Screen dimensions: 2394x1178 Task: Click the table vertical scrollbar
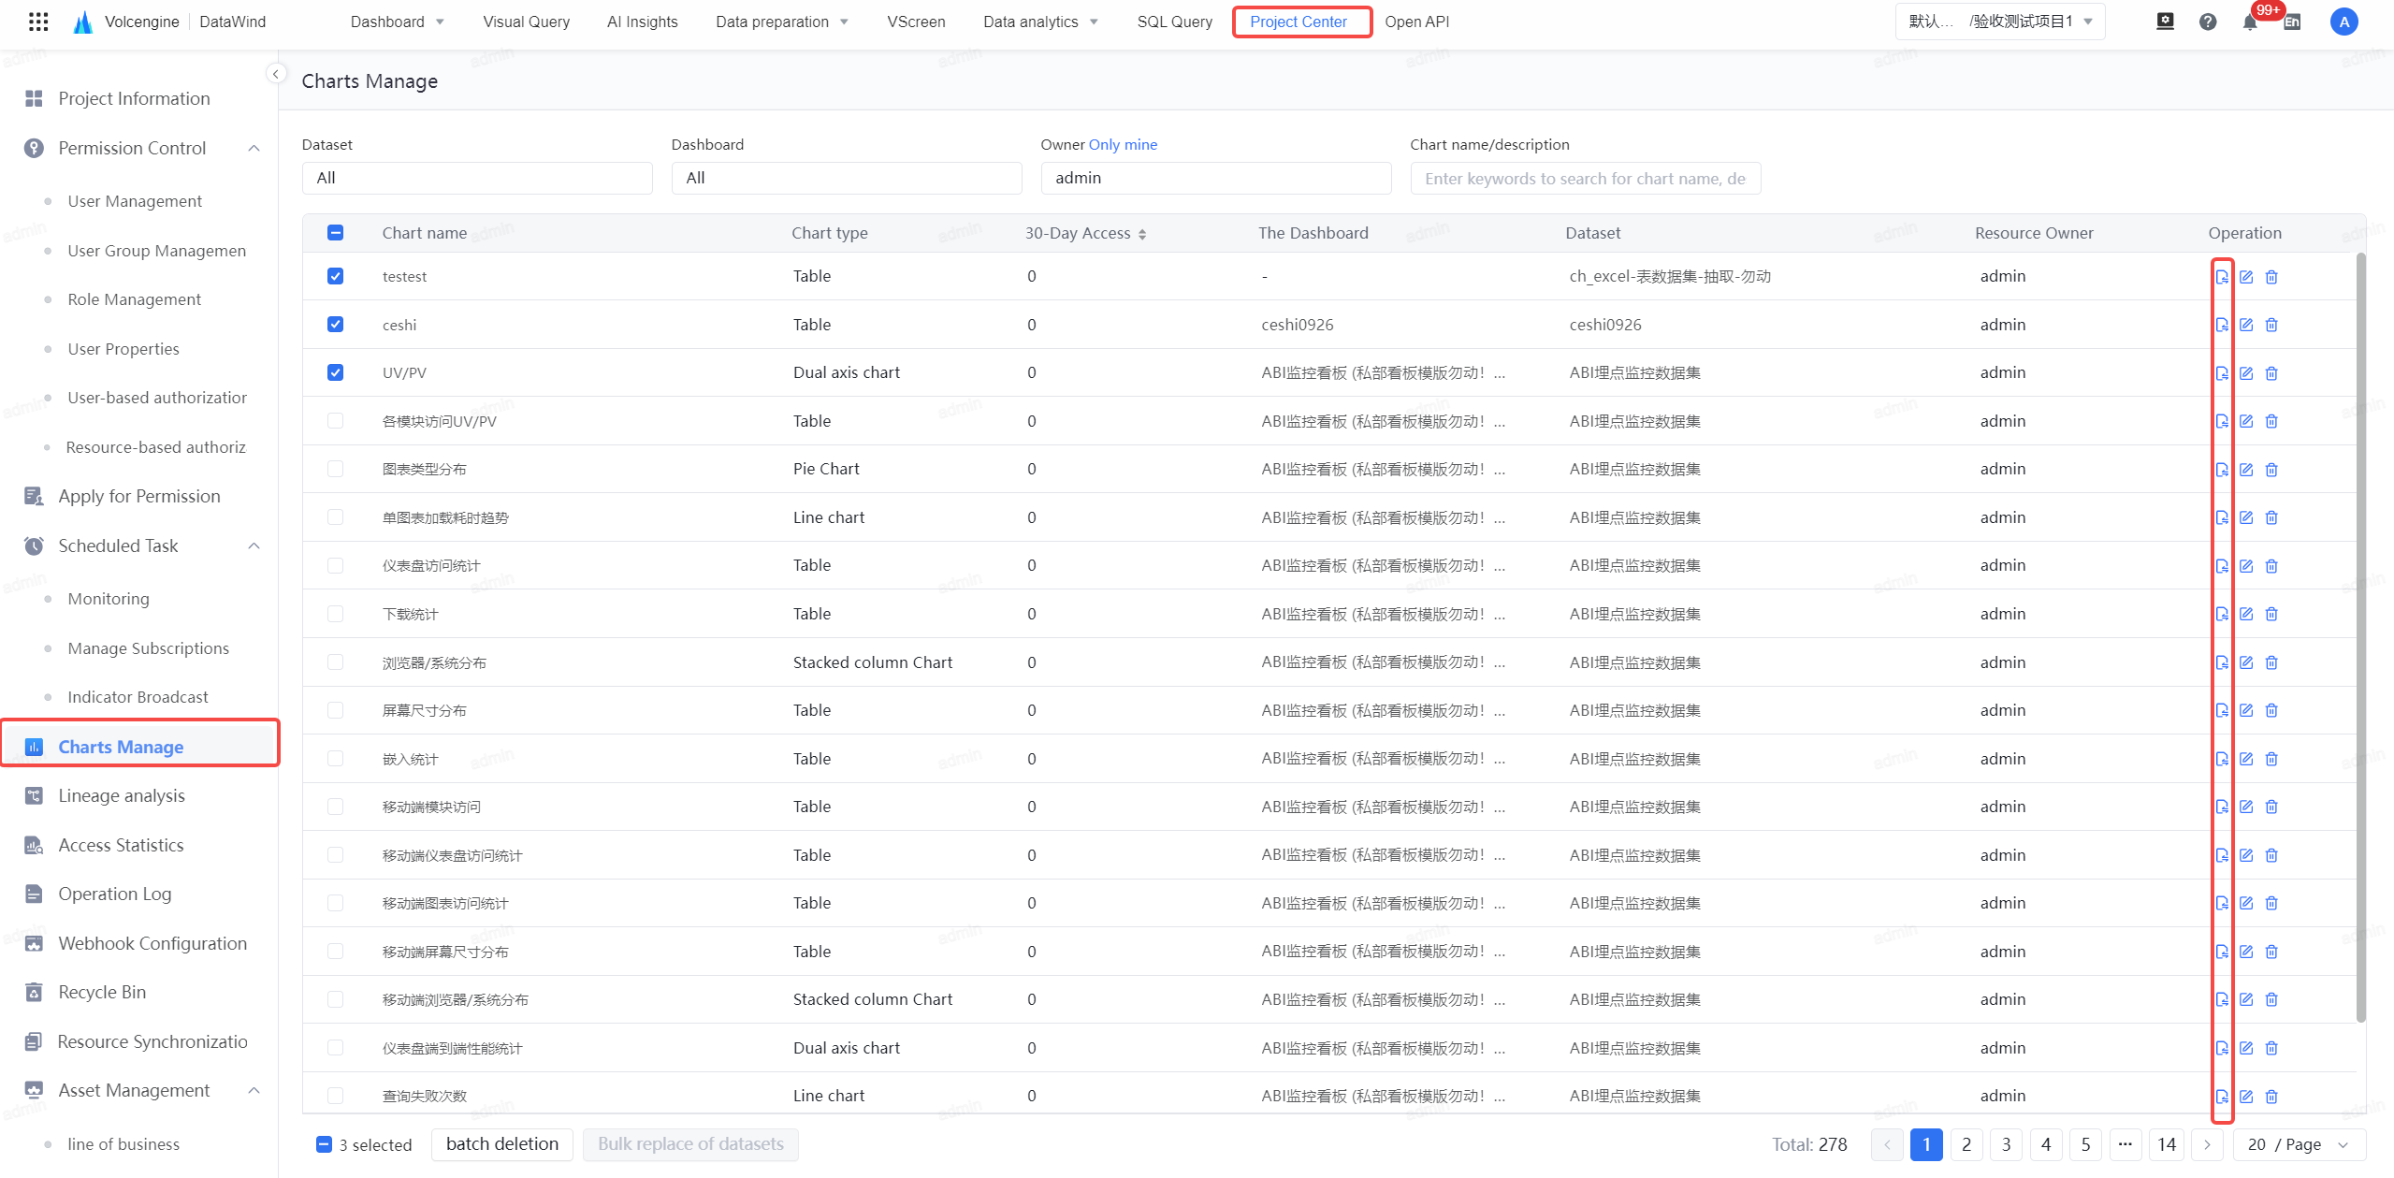click(x=2360, y=636)
